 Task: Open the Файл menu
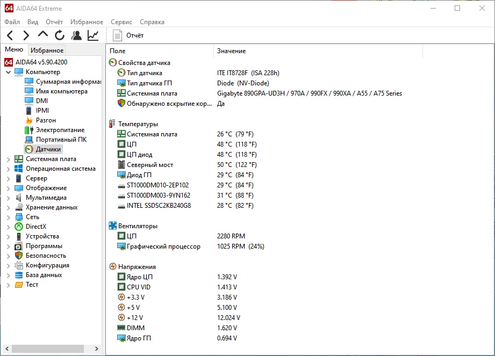[x=12, y=22]
